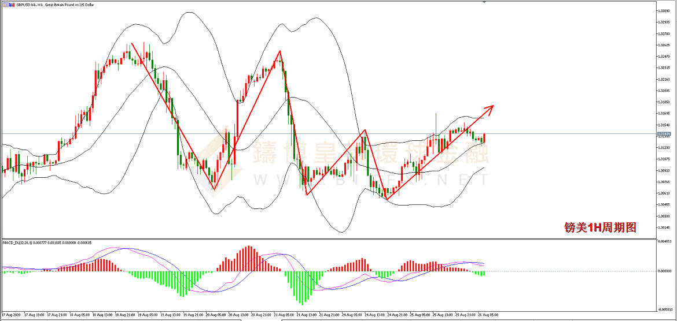Click the 20 Aug 13:00 time axis label
Viewport: 677px width, 321px height.
[238, 315]
